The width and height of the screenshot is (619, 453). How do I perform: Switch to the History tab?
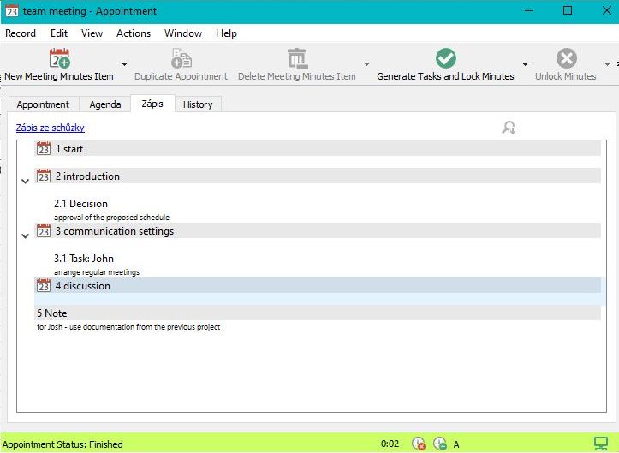(x=198, y=104)
